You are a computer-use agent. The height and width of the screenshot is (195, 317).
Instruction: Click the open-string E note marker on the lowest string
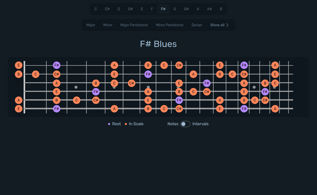(18, 109)
